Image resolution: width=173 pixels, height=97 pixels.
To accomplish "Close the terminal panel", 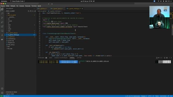I will 171,58.
